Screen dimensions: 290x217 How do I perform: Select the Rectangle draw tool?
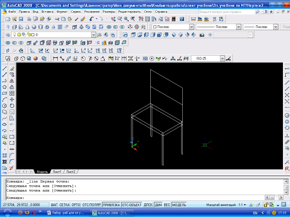coord(5,93)
